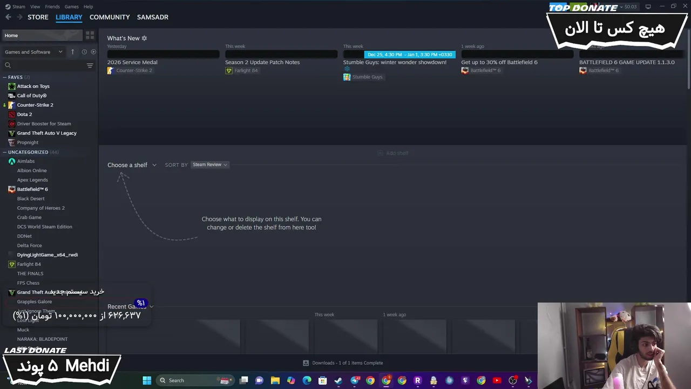Collapse the UNCATEGORIZED category

pos(4,152)
